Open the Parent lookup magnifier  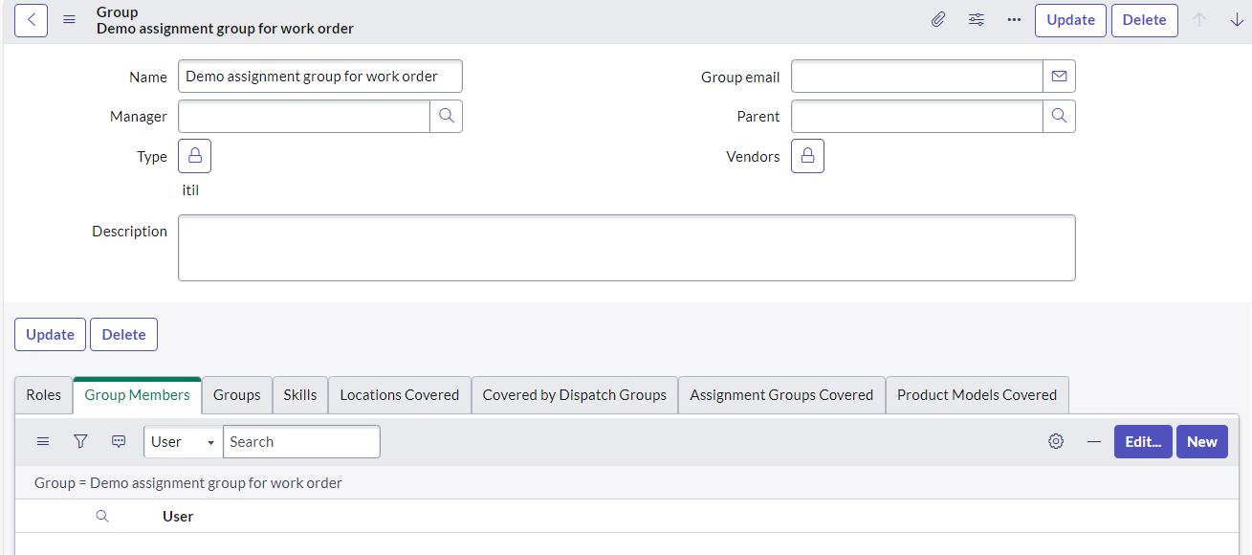[x=1059, y=116]
